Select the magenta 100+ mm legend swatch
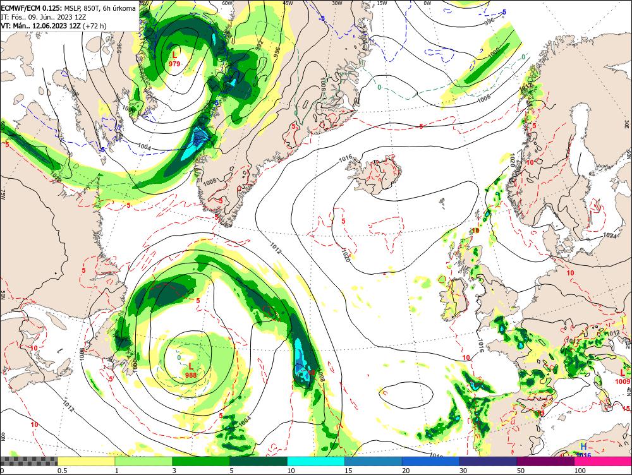The height and width of the screenshot is (475, 632). tap(603, 461)
